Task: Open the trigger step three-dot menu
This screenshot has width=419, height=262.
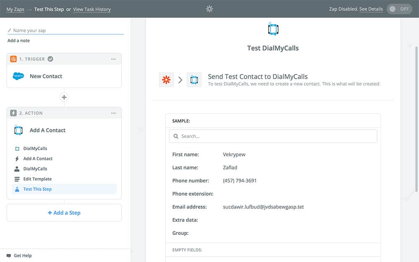Action: (114, 59)
